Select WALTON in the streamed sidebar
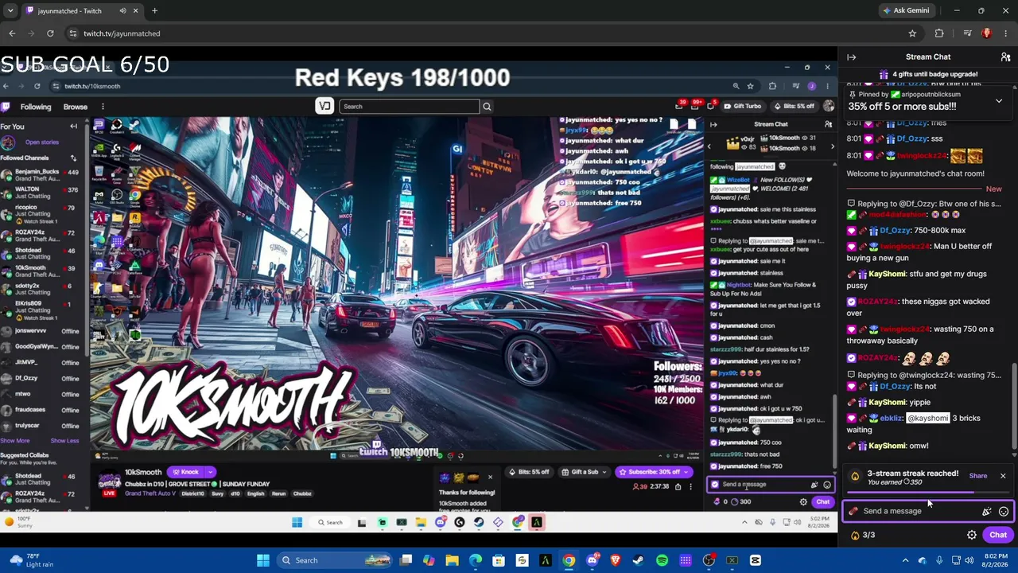The width and height of the screenshot is (1018, 573). pyautogui.click(x=40, y=193)
